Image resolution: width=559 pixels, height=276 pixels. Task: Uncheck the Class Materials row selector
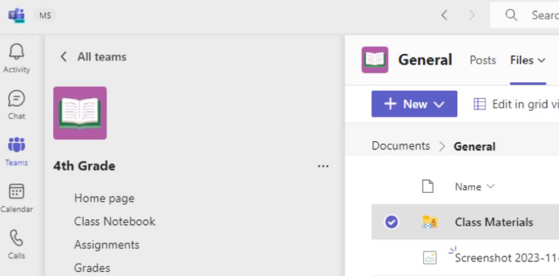click(391, 222)
